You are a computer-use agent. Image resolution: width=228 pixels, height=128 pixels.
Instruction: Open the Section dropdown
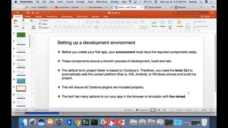pyautogui.click(x=45, y=28)
